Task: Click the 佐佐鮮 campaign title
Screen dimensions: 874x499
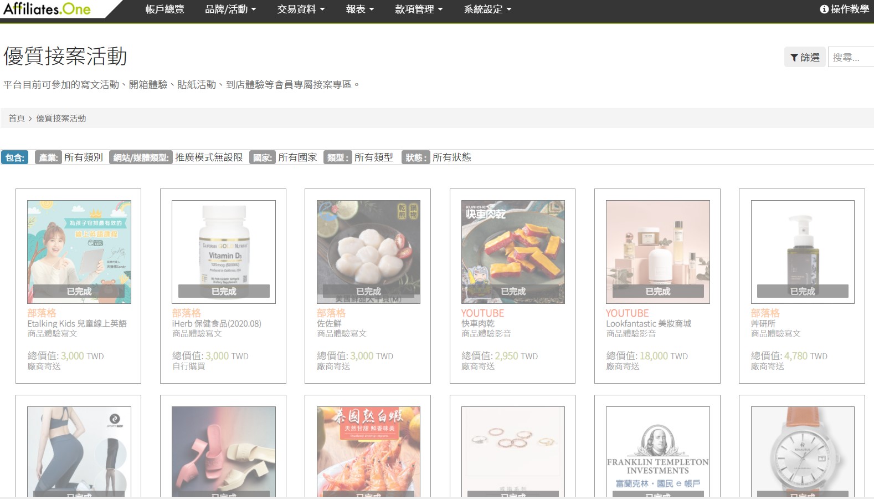Action: tap(329, 323)
